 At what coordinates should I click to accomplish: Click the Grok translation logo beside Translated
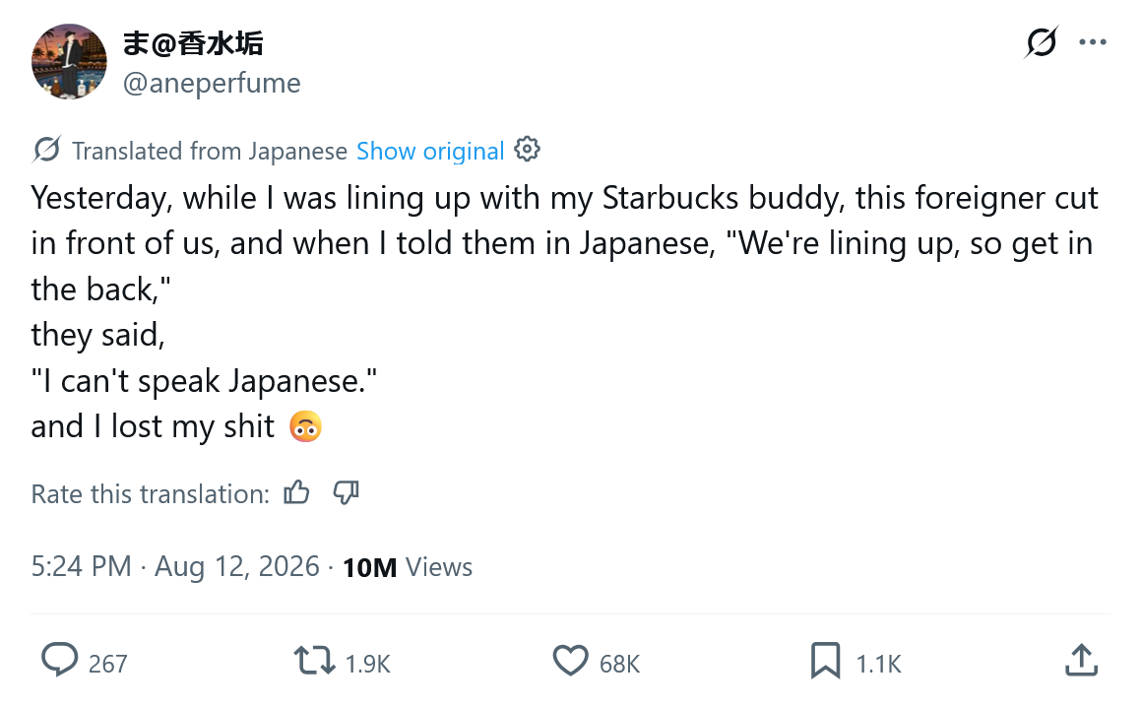coord(47,150)
